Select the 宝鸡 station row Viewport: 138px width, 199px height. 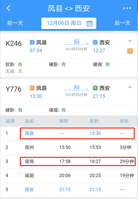click(69, 161)
